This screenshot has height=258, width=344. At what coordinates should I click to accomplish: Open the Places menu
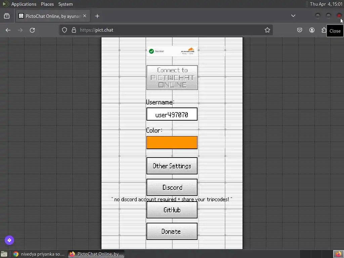pyautogui.click(x=47, y=4)
